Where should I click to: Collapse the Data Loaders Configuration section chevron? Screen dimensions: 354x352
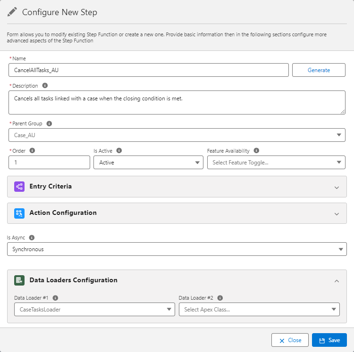click(x=337, y=281)
